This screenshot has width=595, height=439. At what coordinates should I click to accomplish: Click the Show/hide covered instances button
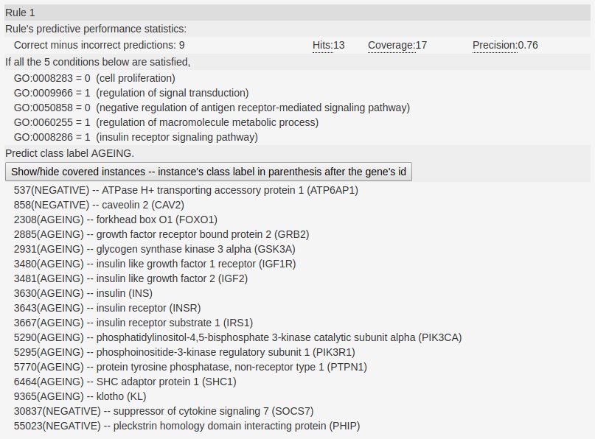(x=209, y=172)
